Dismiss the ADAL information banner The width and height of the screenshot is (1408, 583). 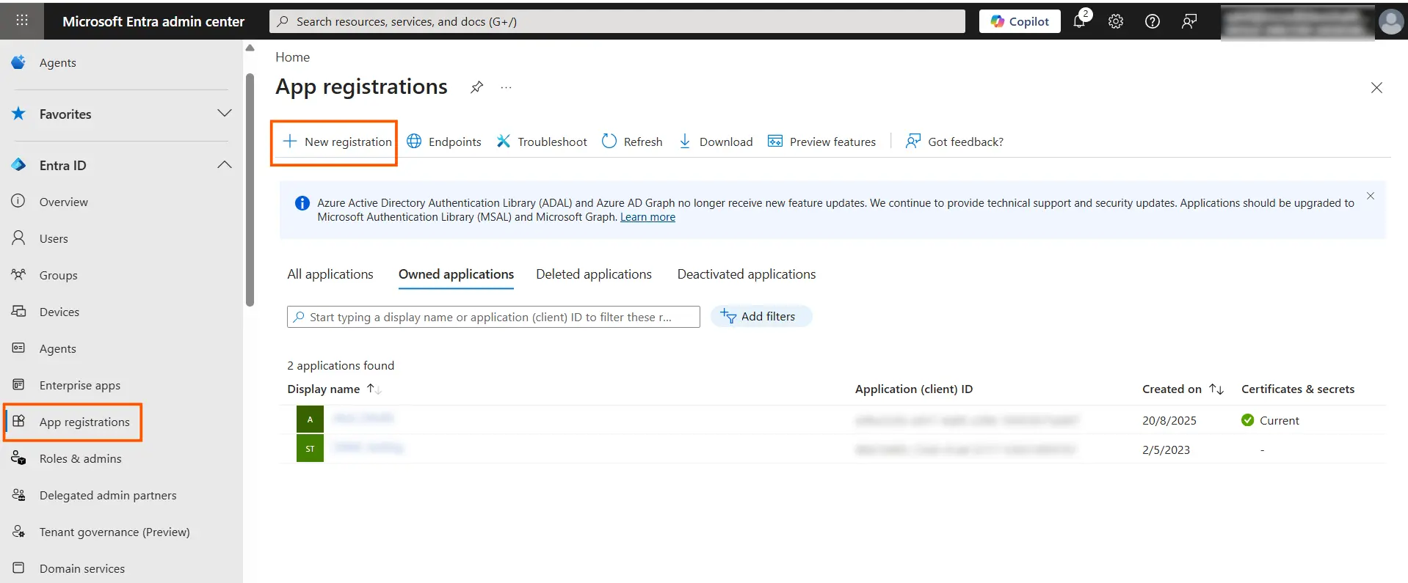1370,196
